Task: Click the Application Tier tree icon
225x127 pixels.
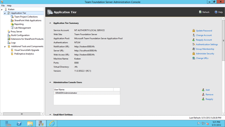Action: tap(9, 13)
